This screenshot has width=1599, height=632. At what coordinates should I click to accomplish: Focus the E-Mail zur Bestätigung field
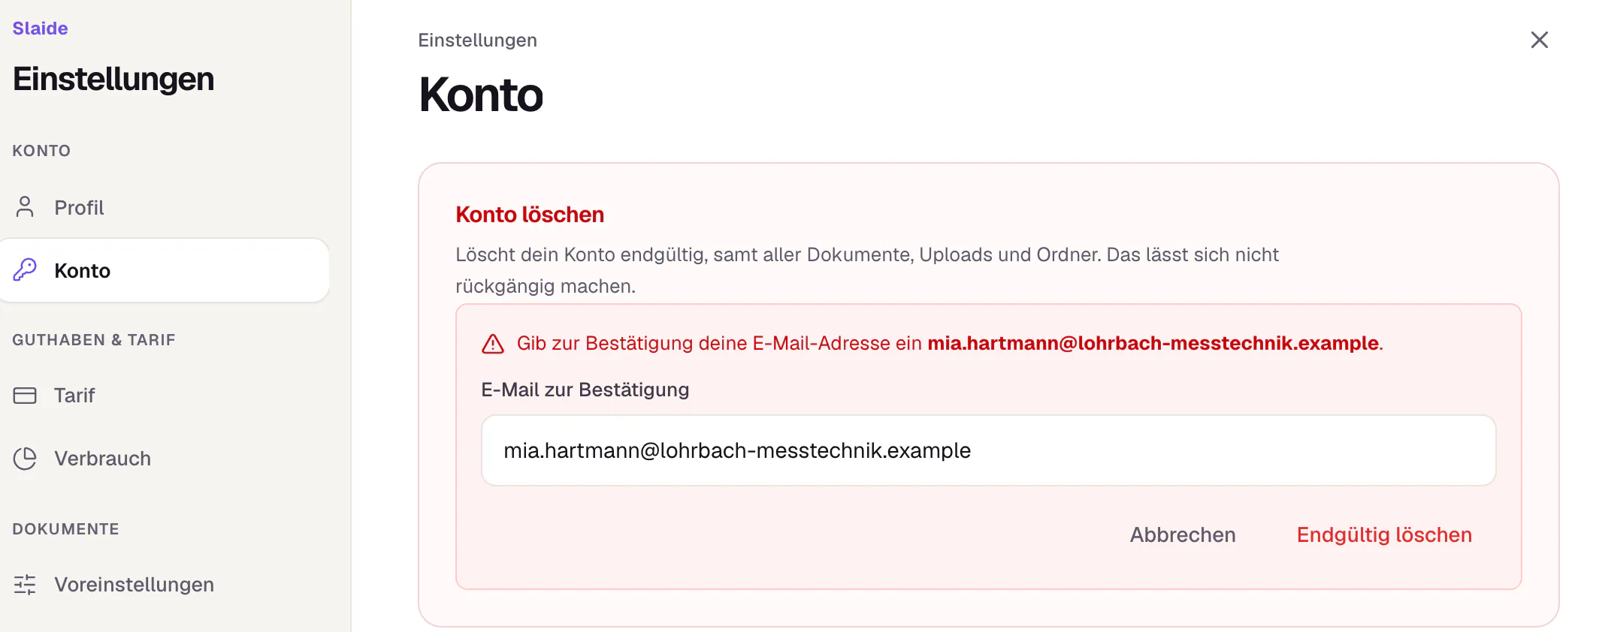point(989,450)
